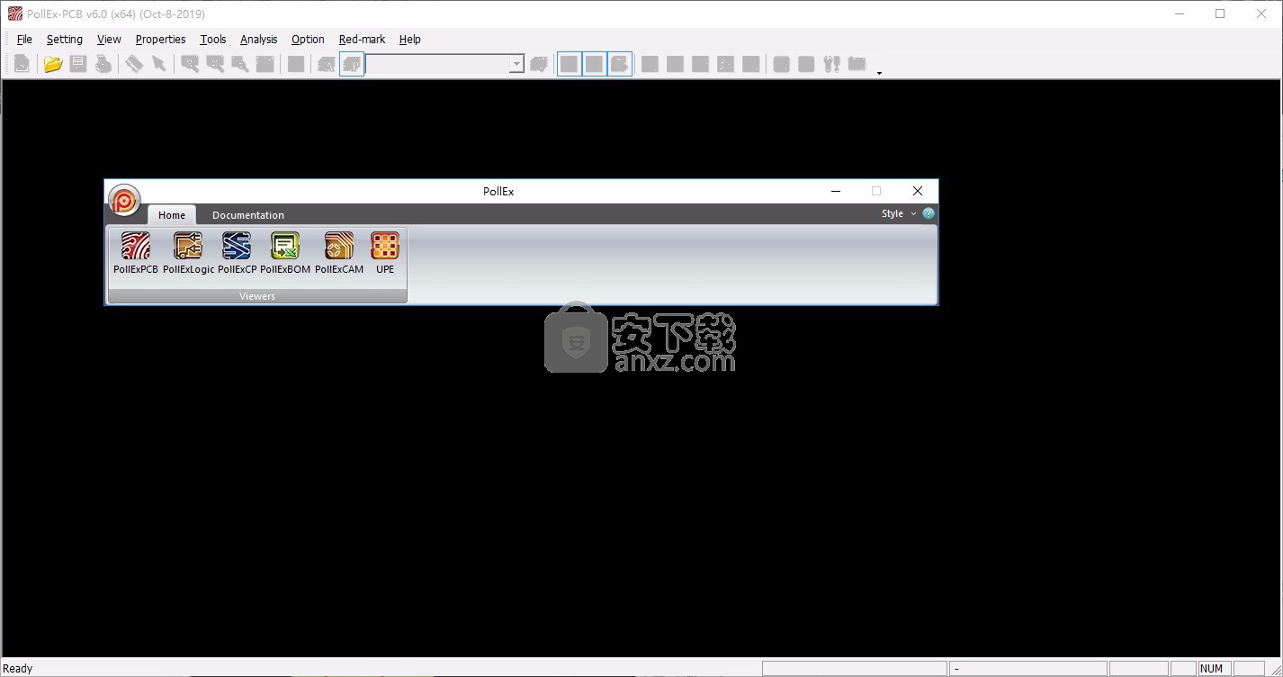1283x677 pixels.
Task: Click the save toolbar icon
Action: [78, 64]
